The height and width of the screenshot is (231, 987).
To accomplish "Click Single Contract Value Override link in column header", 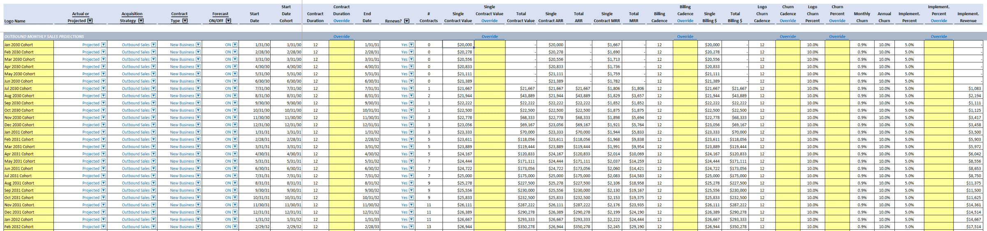I will tap(489, 21).
